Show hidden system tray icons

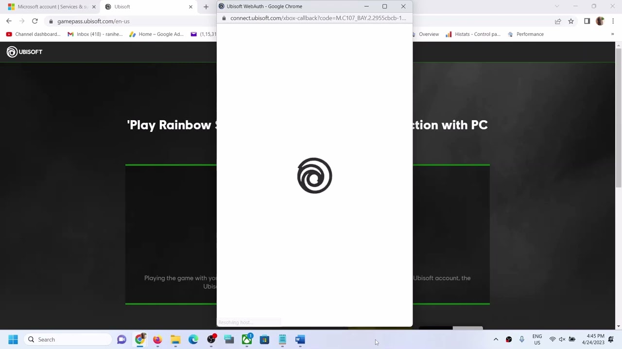(496, 339)
